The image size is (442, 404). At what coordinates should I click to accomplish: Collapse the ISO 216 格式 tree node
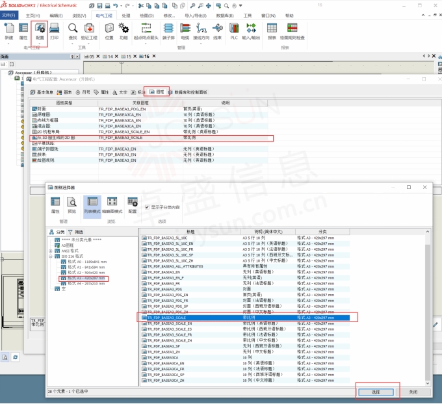click(51, 256)
